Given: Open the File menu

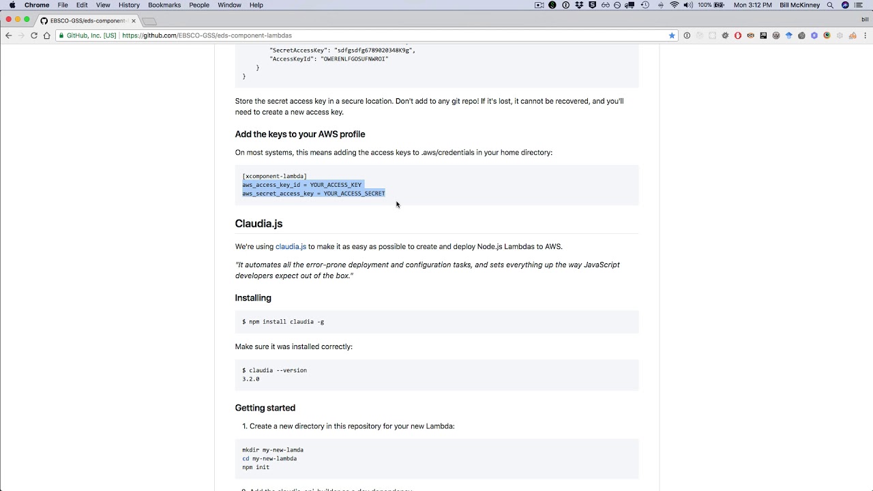Looking at the screenshot, I should 63,5.
